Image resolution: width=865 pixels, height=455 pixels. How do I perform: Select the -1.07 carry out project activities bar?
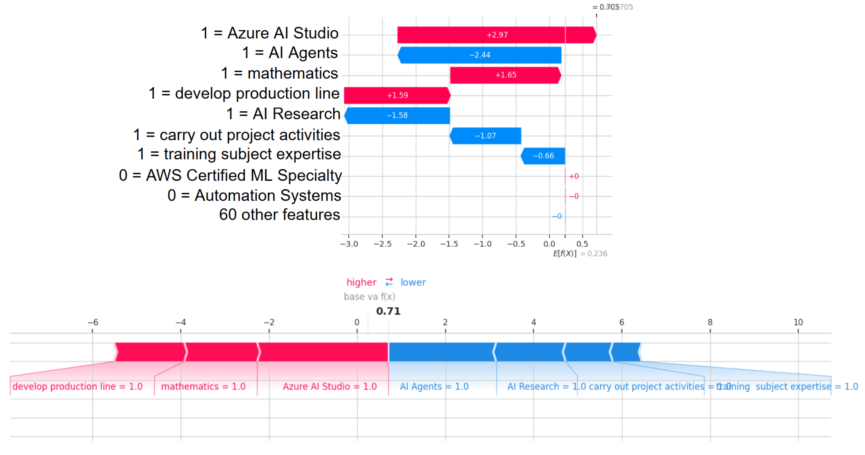tap(485, 136)
